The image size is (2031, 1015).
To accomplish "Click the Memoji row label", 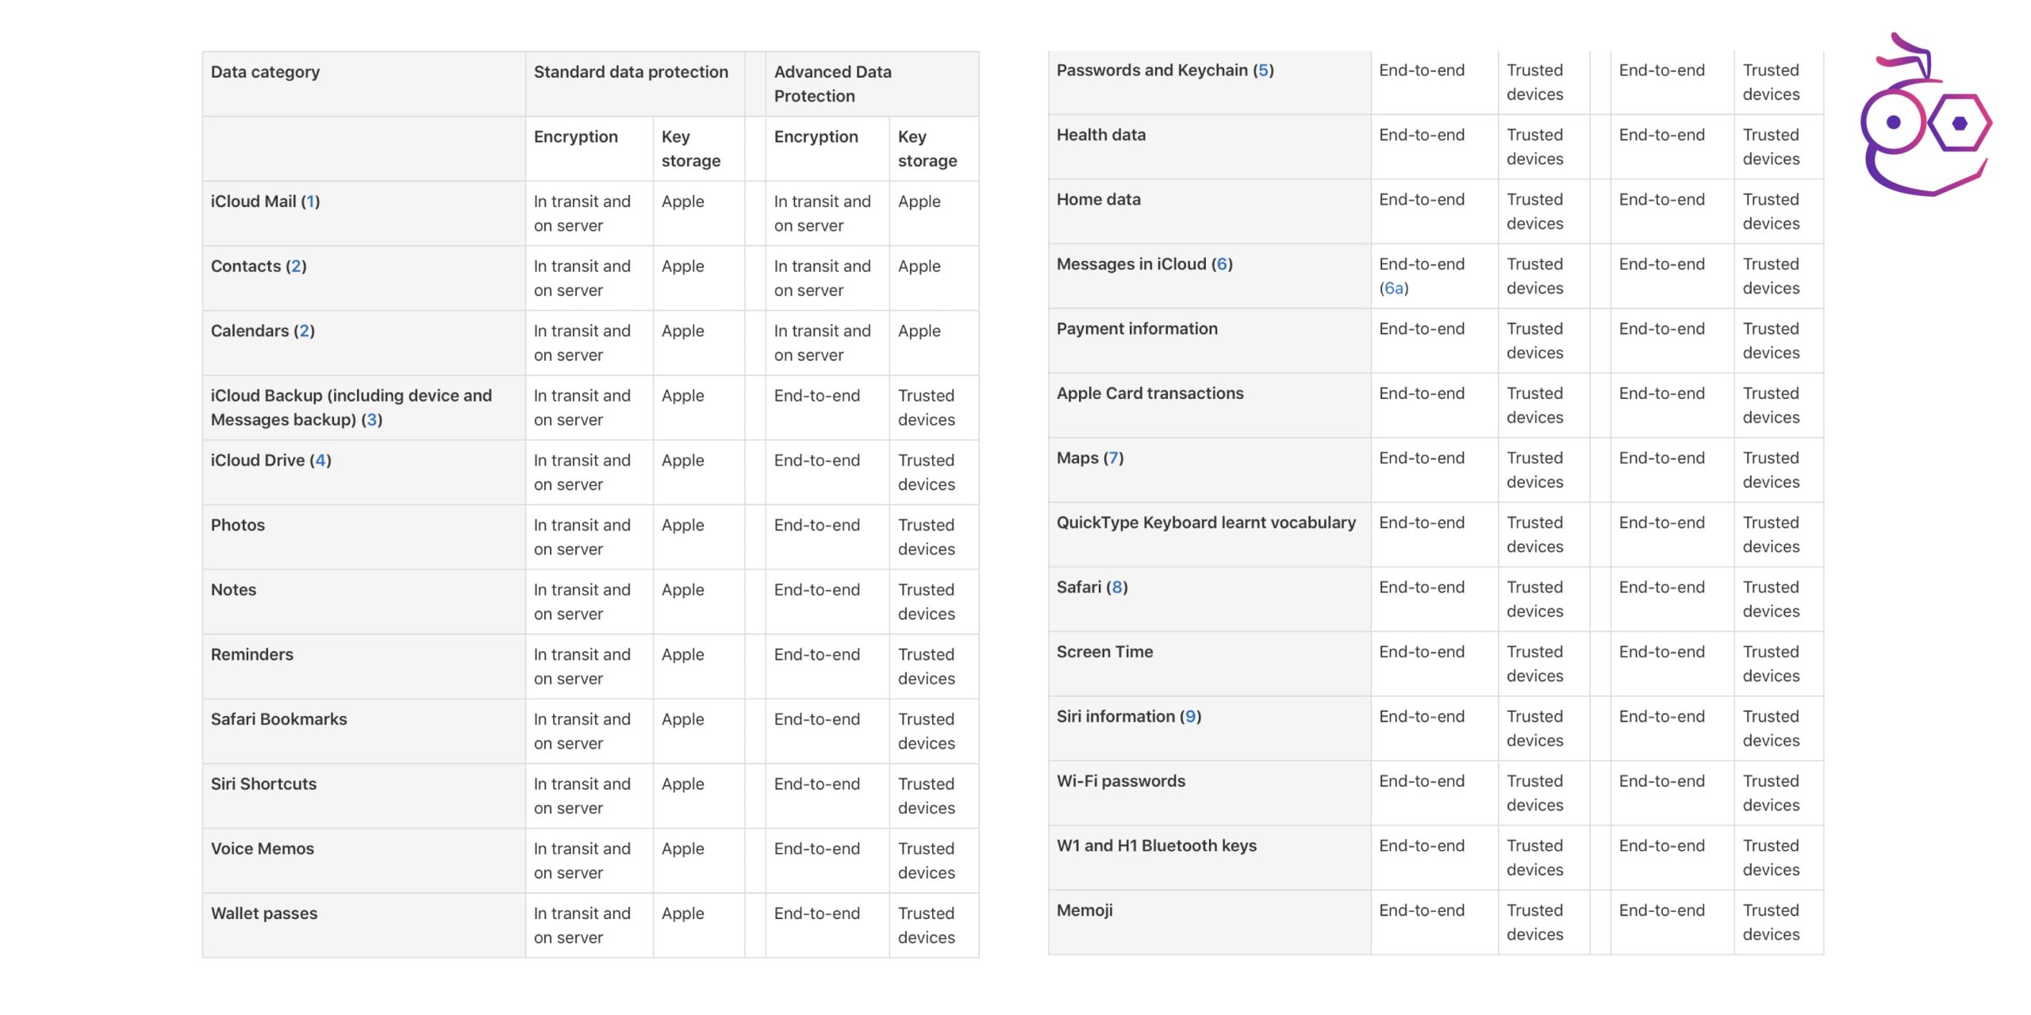I will point(1084,910).
